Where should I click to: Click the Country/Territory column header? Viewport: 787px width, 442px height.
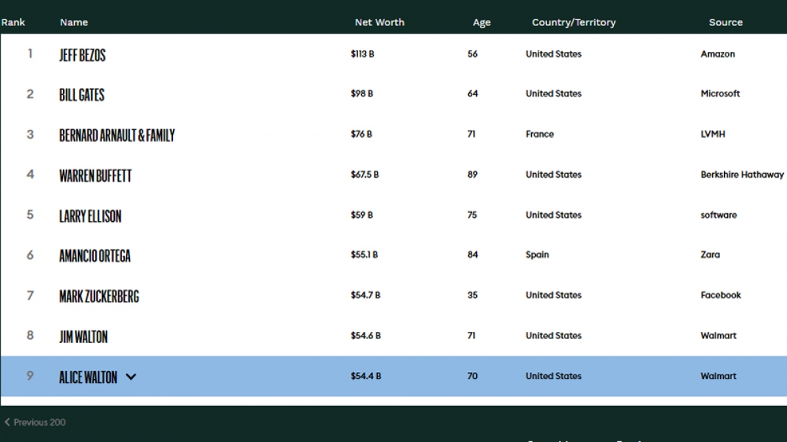(x=574, y=22)
